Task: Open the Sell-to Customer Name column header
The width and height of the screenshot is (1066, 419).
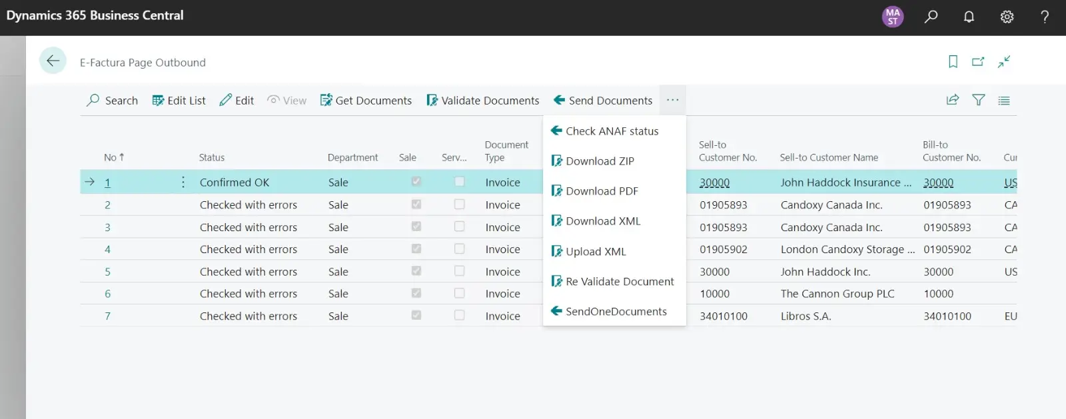Action: [x=829, y=157]
